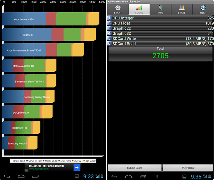214x180 pixels.
Task: Tap the Total score 2705
Action: point(160,56)
